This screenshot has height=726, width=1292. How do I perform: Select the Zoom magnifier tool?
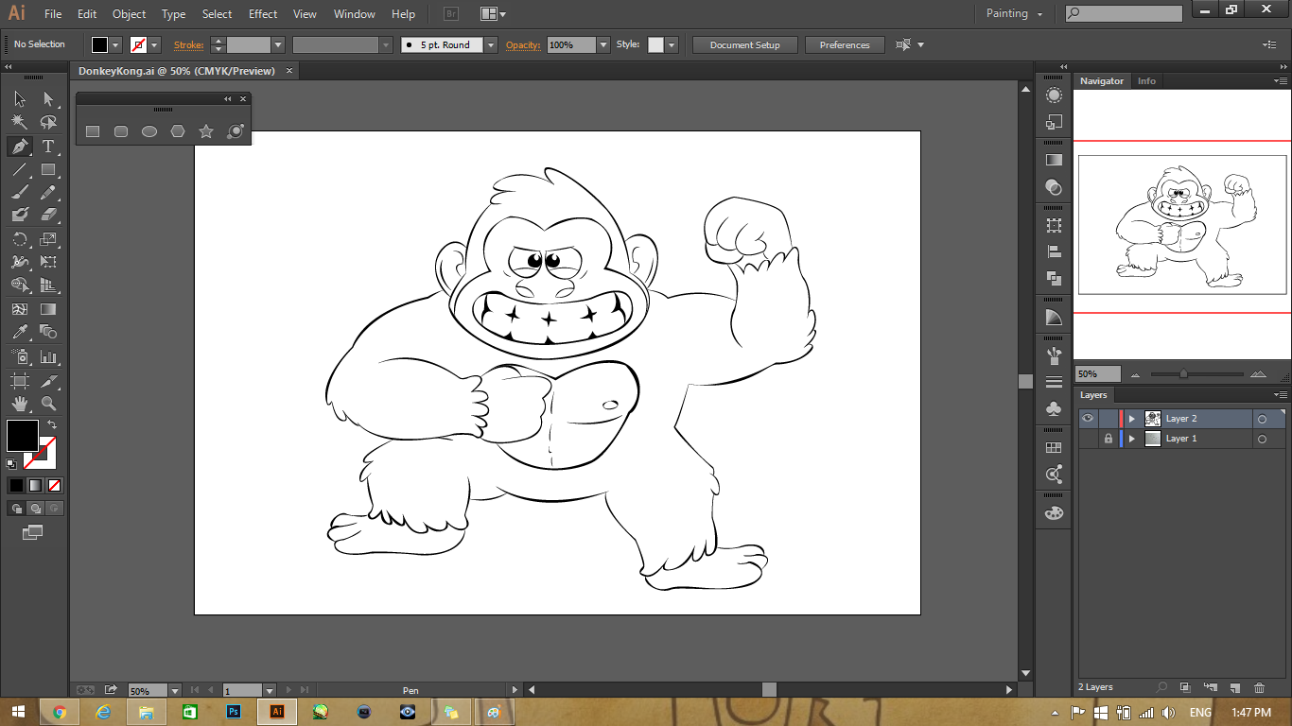click(48, 404)
